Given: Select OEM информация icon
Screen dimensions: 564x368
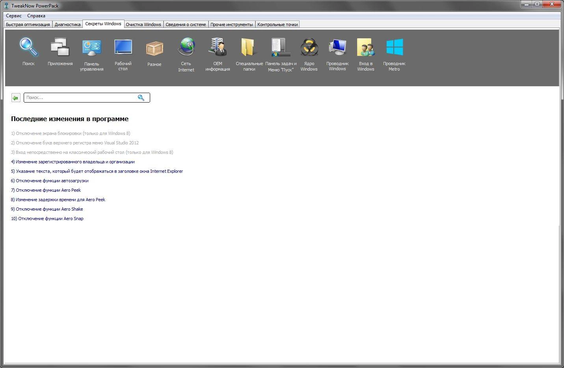Looking at the screenshot, I should point(218,47).
